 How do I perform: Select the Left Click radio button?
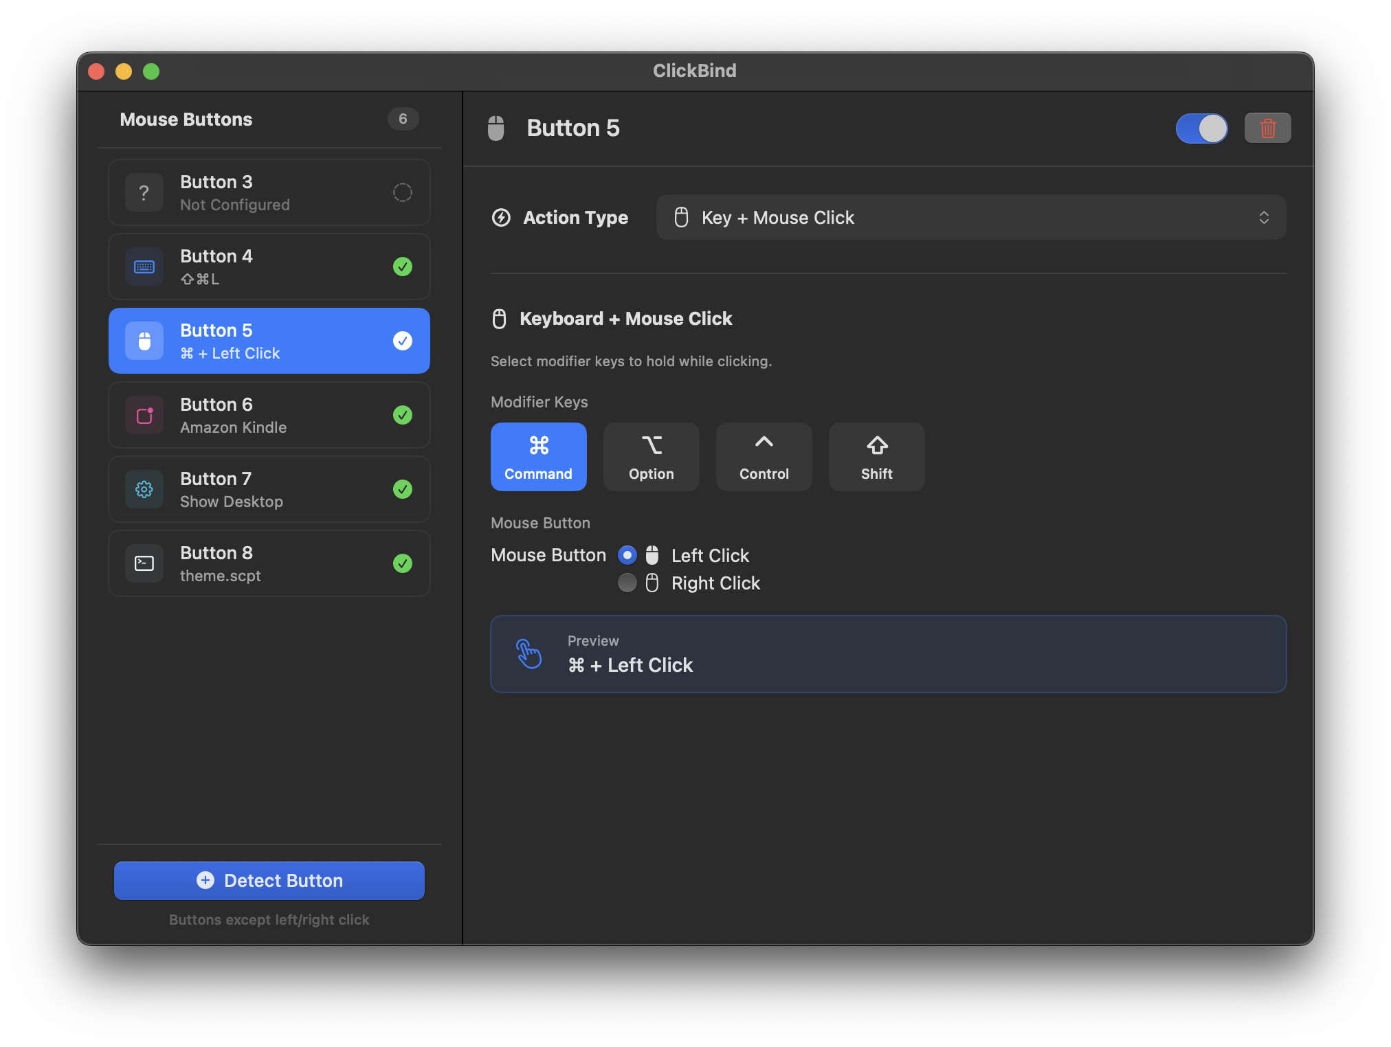click(627, 555)
